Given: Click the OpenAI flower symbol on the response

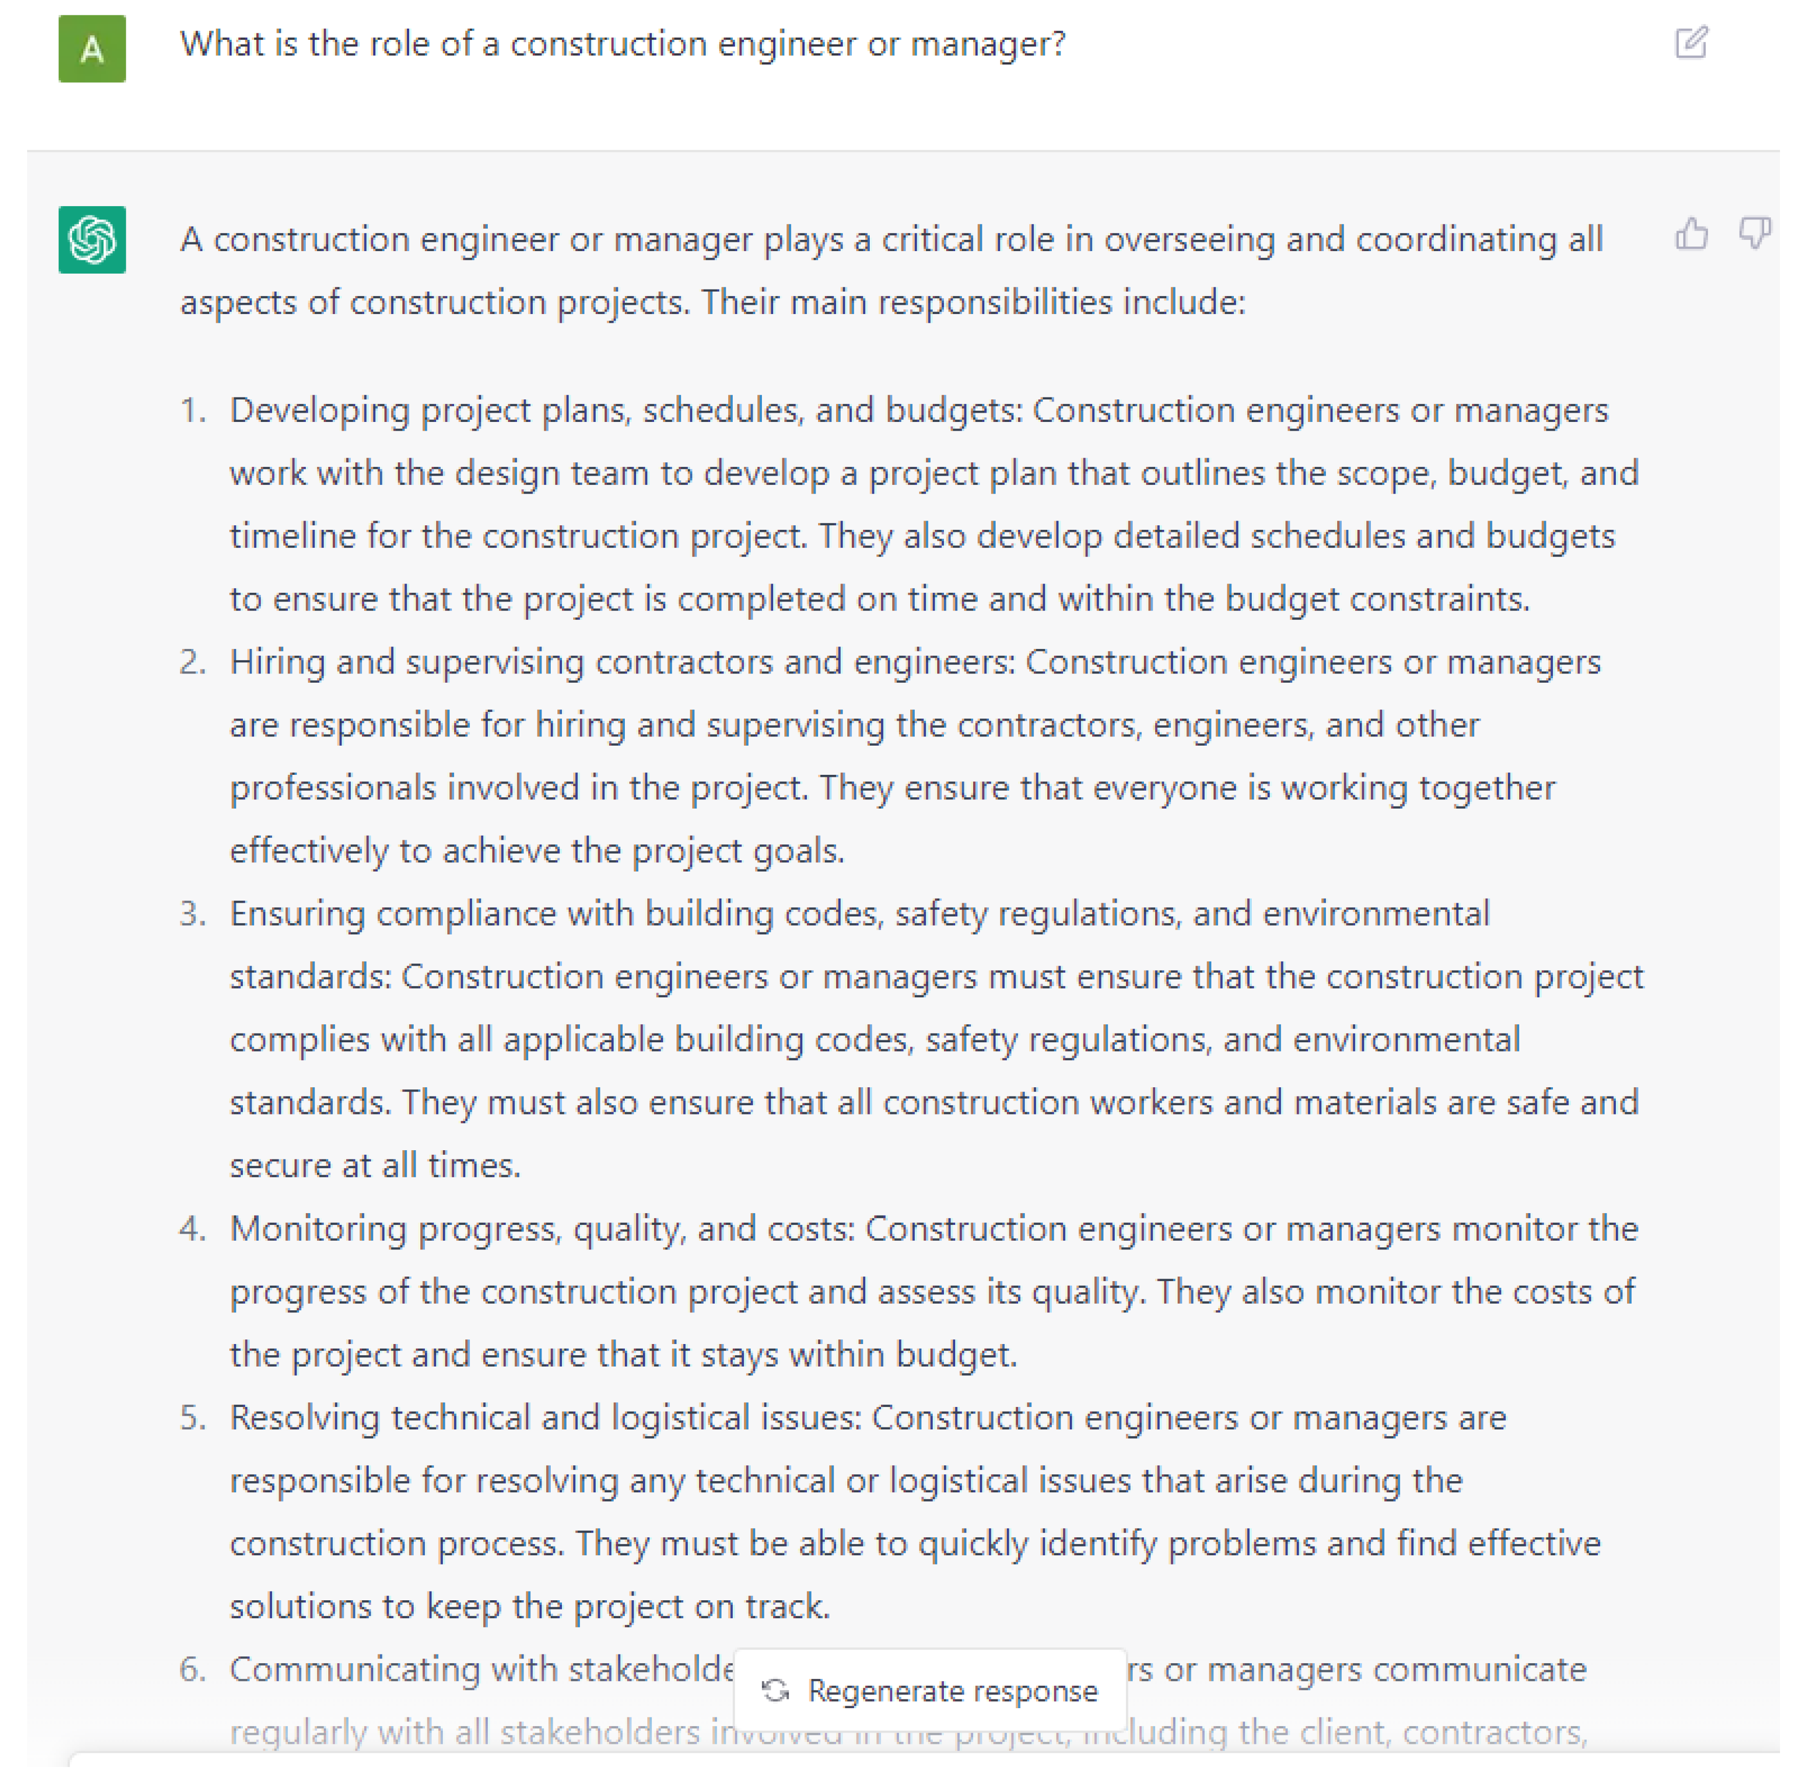Looking at the screenshot, I should click(x=93, y=239).
